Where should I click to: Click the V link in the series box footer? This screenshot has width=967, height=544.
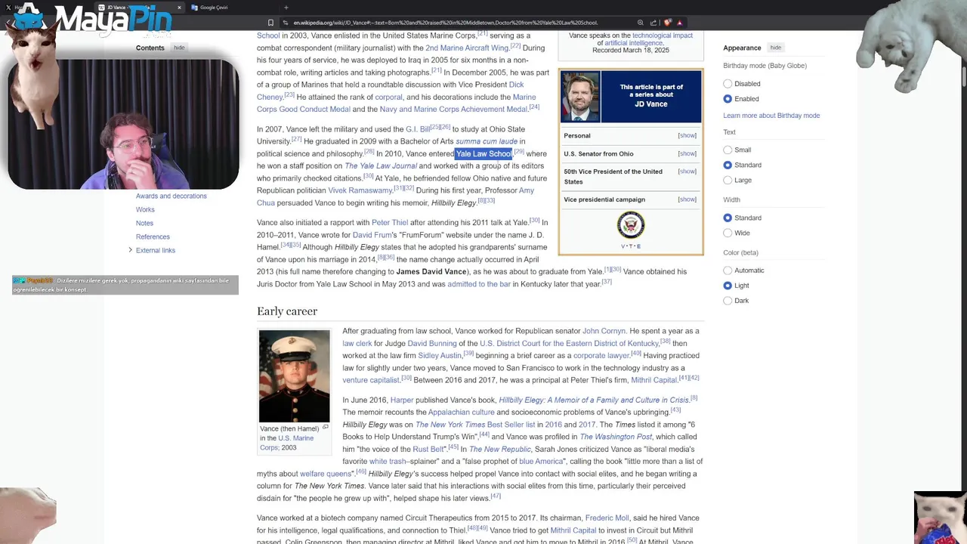click(x=623, y=246)
